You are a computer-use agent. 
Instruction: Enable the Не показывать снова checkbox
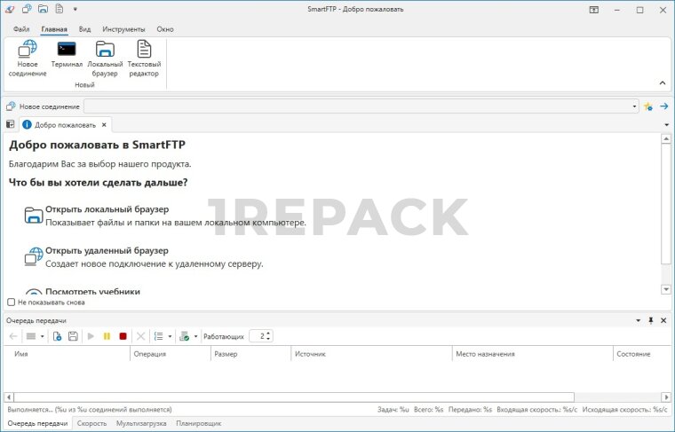pyautogui.click(x=12, y=302)
